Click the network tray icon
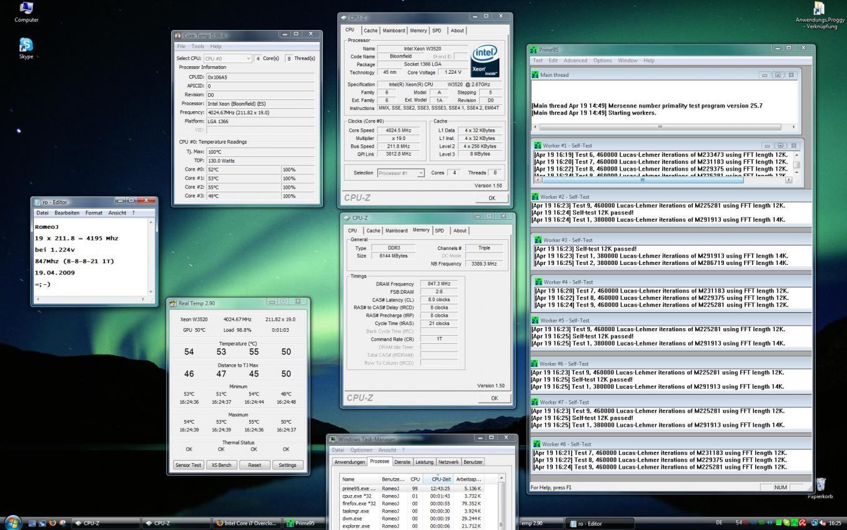Viewport: 847px width, 530px height. click(x=814, y=523)
